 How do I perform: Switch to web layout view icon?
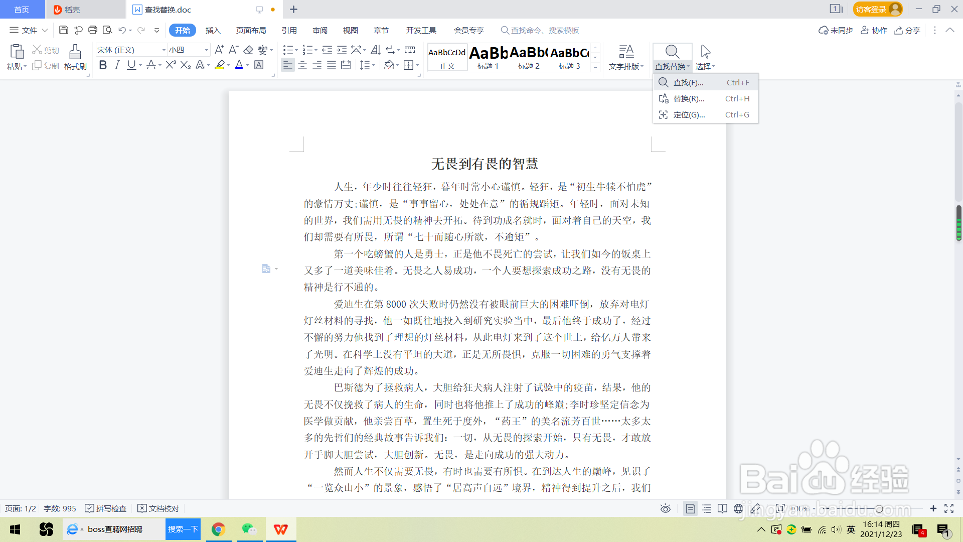click(x=738, y=508)
